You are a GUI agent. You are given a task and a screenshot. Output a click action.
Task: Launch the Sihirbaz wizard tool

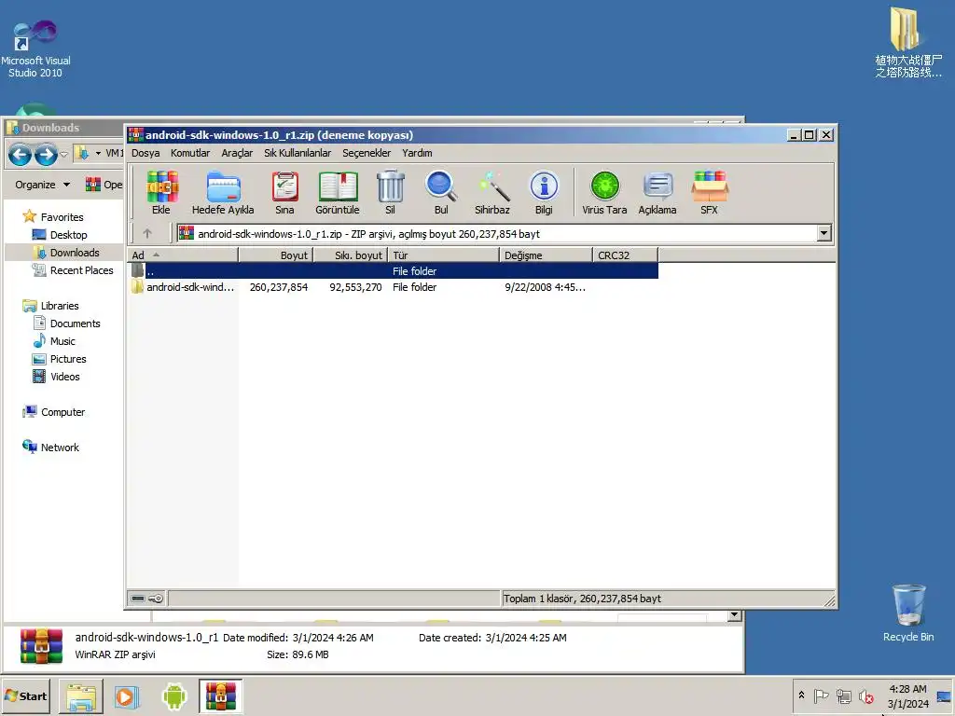[492, 193]
